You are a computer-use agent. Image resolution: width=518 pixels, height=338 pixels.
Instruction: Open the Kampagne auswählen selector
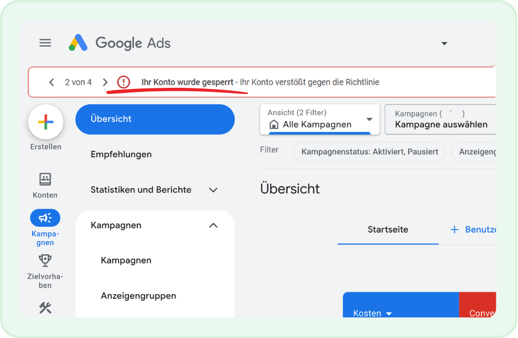(x=440, y=119)
